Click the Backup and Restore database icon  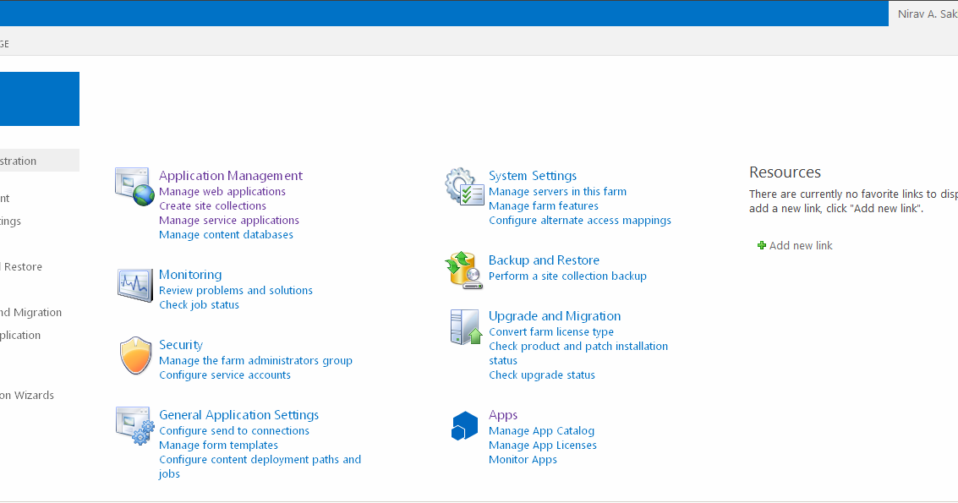pos(463,269)
